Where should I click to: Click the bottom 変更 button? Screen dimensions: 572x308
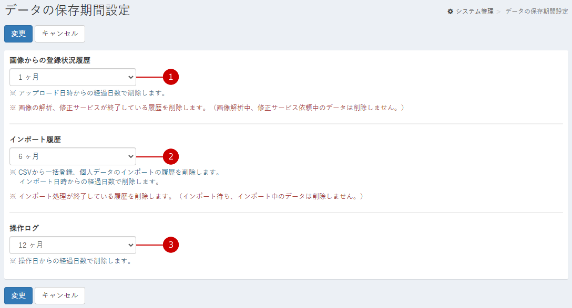click(x=18, y=295)
